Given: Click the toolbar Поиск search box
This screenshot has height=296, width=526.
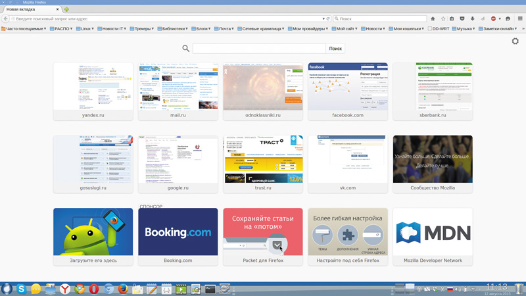Looking at the screenshot, I should coord(380,19).
